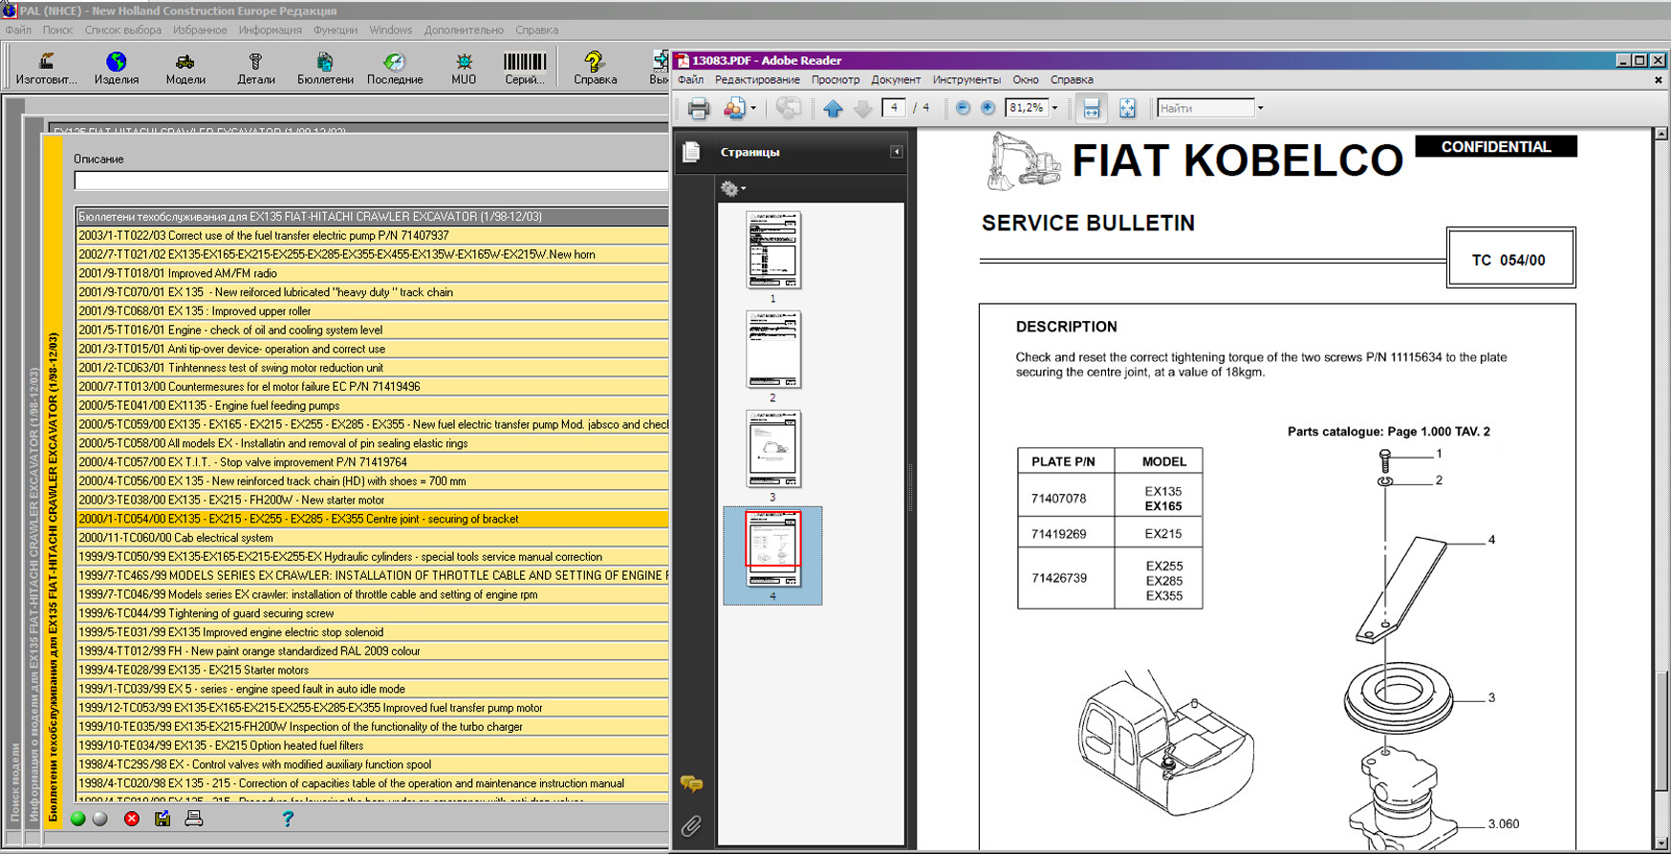Open the zoom percentage dropdown arrow

[1055, 109]
